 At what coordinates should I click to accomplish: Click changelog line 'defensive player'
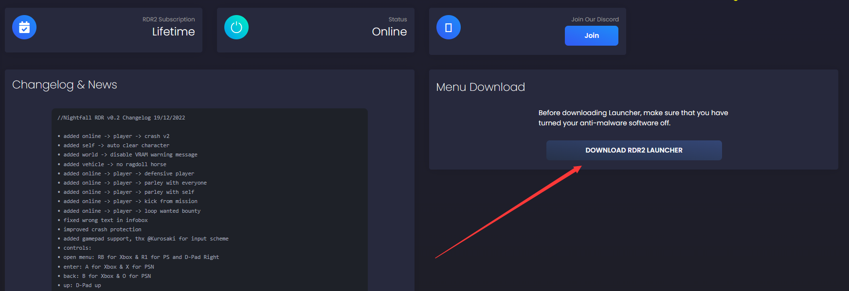pos(126,173)
